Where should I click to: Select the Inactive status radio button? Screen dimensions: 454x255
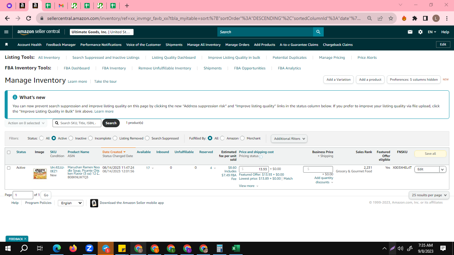point(71,138)
